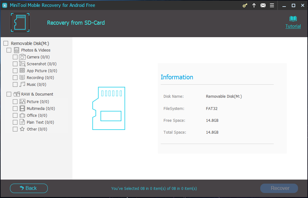308x198 pixels.
Task: Click the Other star icon
Action: point(22,129)
